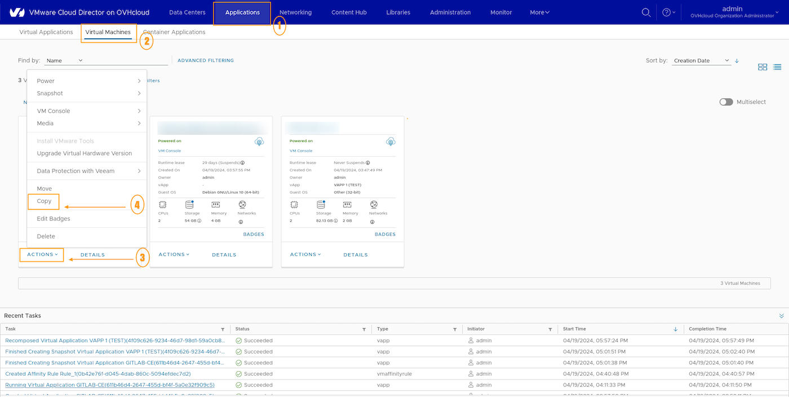Switch to list view
Screen dimensions: 789x397
click(777, 67)
